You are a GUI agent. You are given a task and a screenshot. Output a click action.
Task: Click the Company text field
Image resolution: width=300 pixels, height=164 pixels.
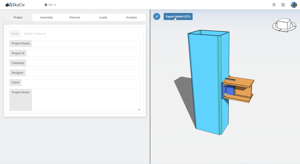pyautogui.click(x=83, y=63)
